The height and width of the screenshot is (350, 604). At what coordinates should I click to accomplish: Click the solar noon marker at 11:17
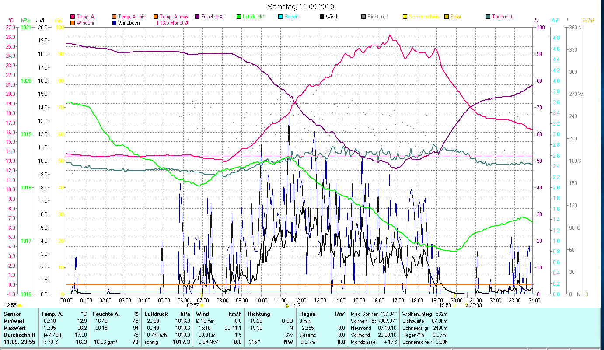287,305
